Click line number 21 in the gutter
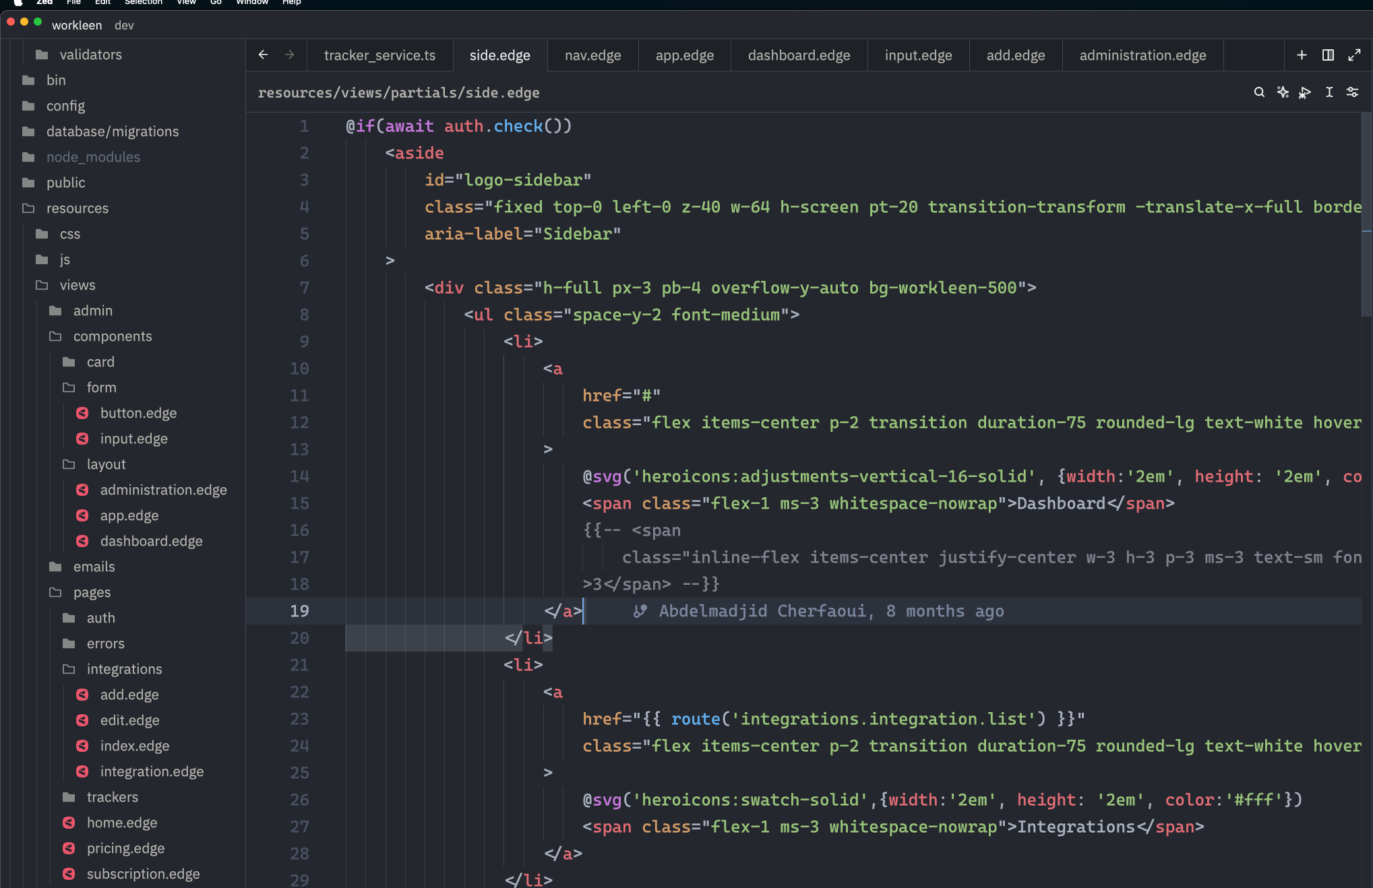This screenshot has height=888, width=1373. click(x=299, y=665)
